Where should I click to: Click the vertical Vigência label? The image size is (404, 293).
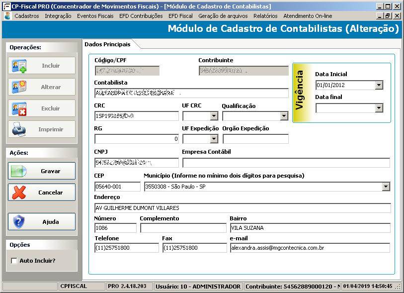pos(300,91)
